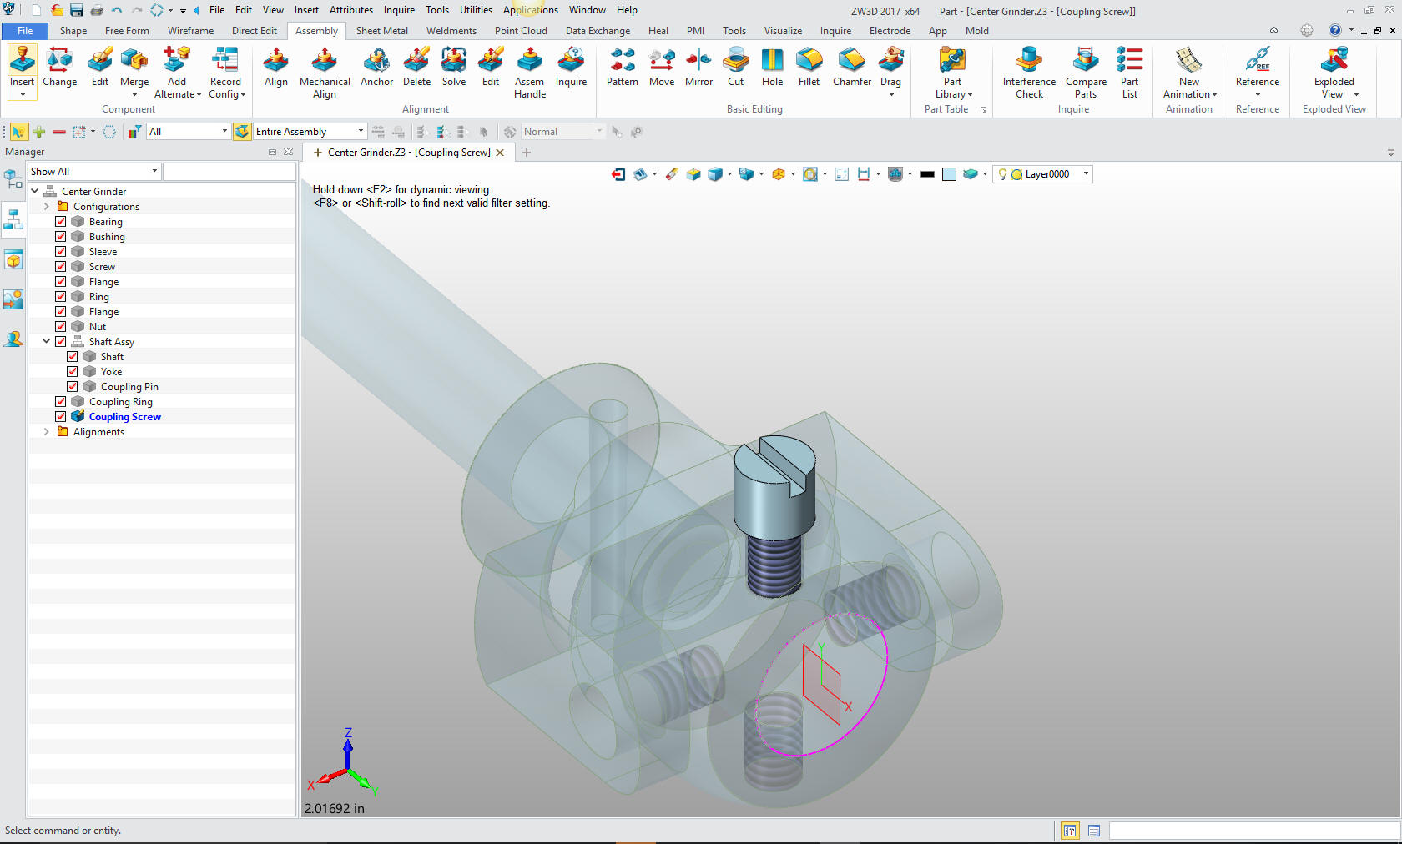Select the Coupling Screw tree item

pos(124,416)
